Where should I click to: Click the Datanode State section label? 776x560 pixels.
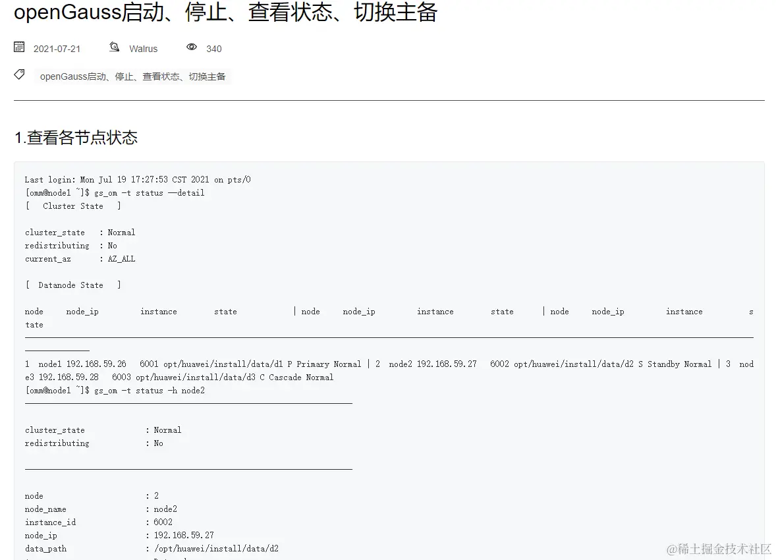[x=72, y=285]
